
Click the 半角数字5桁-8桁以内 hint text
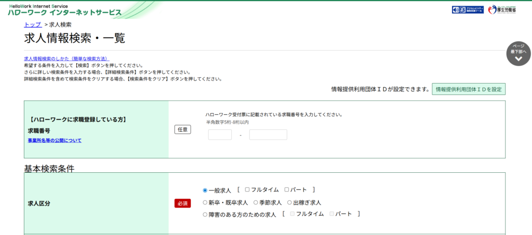[x=228, y=122]
